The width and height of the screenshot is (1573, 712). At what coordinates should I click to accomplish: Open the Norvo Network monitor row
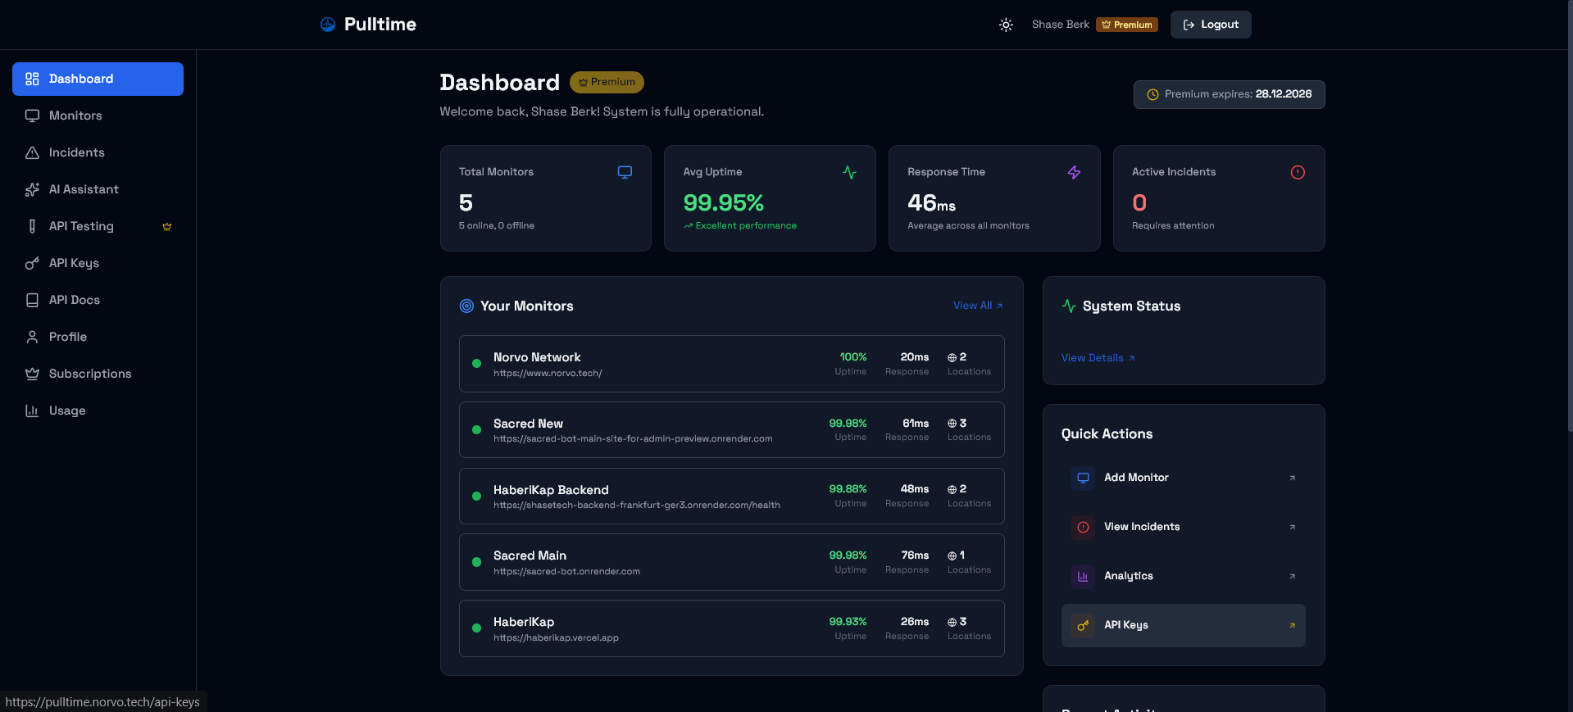pyautogui.click(x=731, y=364)
